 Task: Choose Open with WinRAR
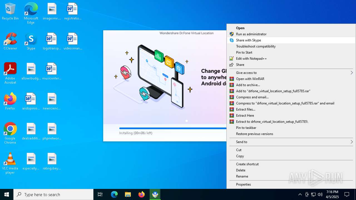tap(292, 79)
